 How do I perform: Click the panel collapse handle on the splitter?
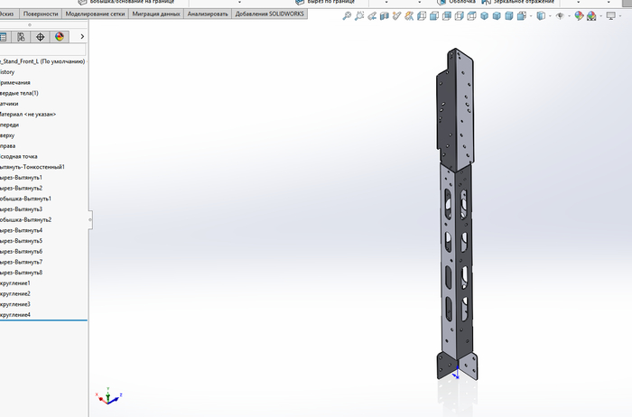tap(90, 219)
